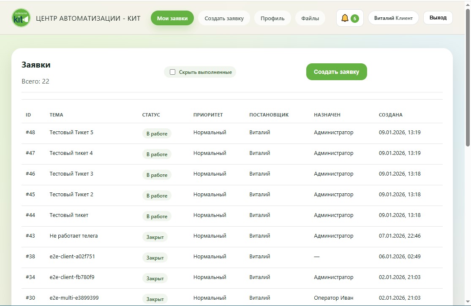Enable the 'Скрыть выполненные' checkbox

172,72
